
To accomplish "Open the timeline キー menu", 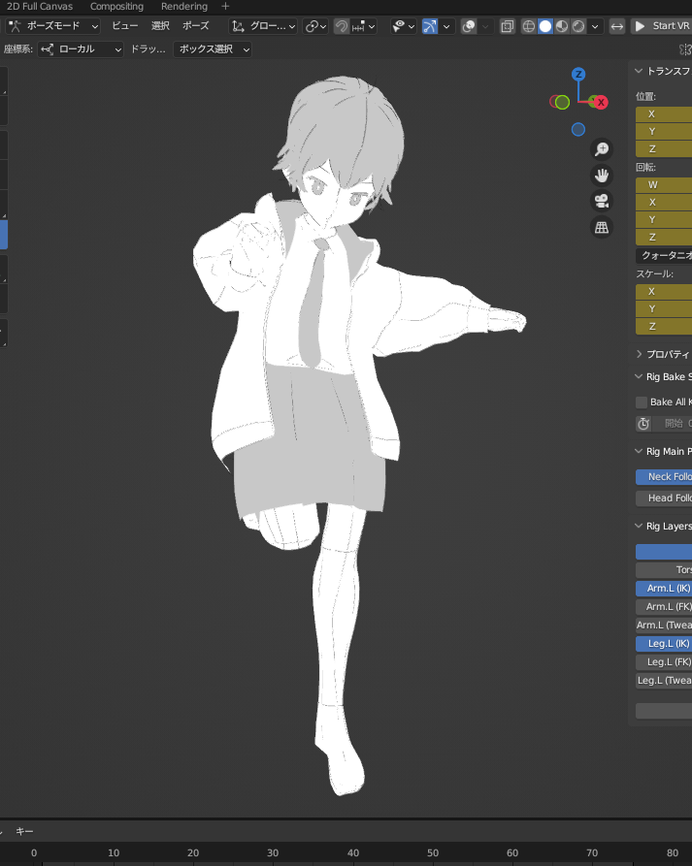I will click(x=24, y=831).
